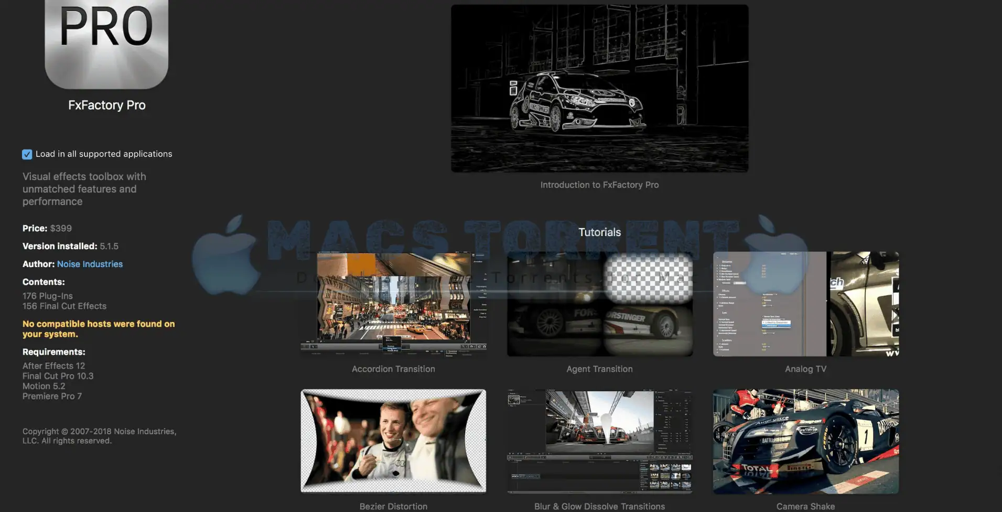Click the Blur & Glow Dissolve Transitions caption
The image size is (1002, 512).
[599, 506]
